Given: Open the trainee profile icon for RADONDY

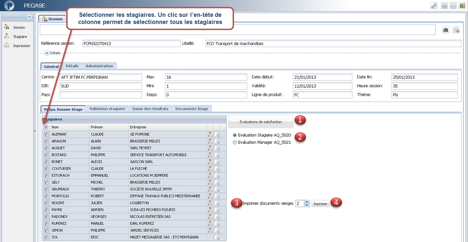Looking at the screenshot, I should coord(210,217).
